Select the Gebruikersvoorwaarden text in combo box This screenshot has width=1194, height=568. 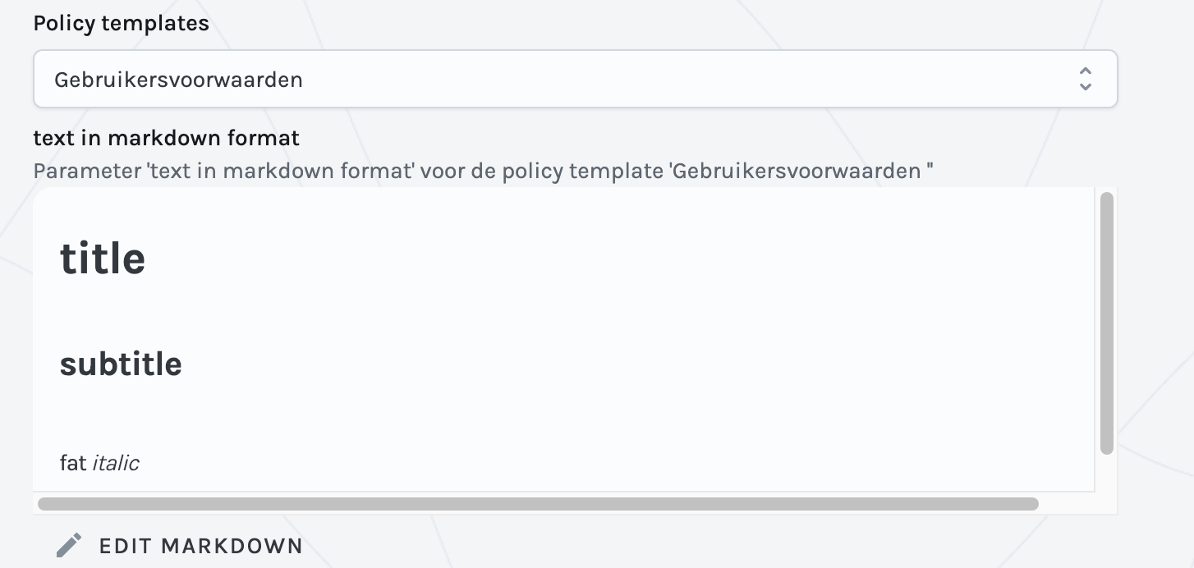coord(178,80)
